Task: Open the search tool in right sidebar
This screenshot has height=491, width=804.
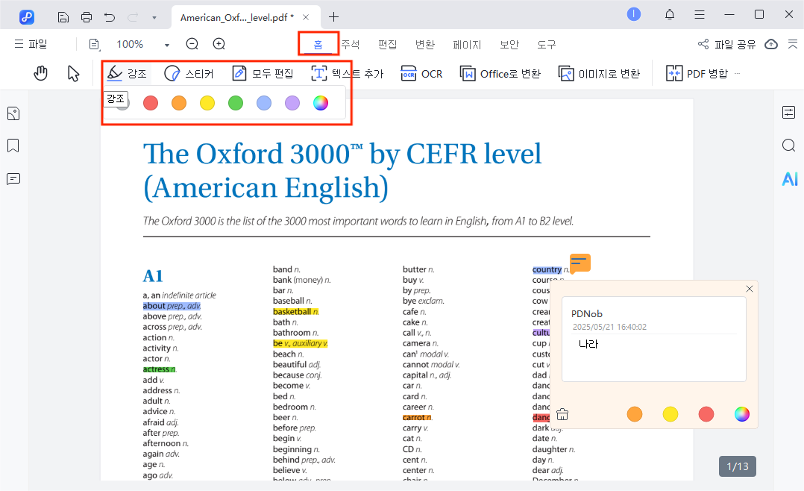Action: (x=789, y=146)
